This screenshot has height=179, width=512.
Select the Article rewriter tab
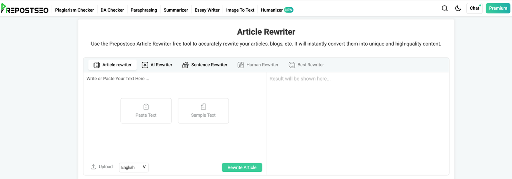[112, 65]
